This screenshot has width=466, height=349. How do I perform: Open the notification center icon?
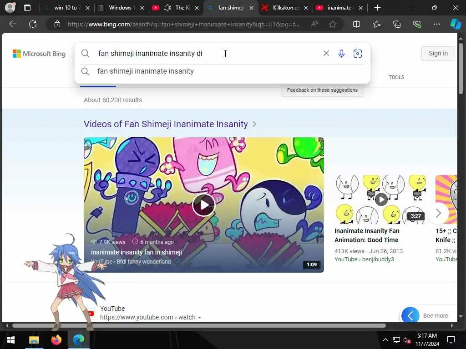pos(451,340)
